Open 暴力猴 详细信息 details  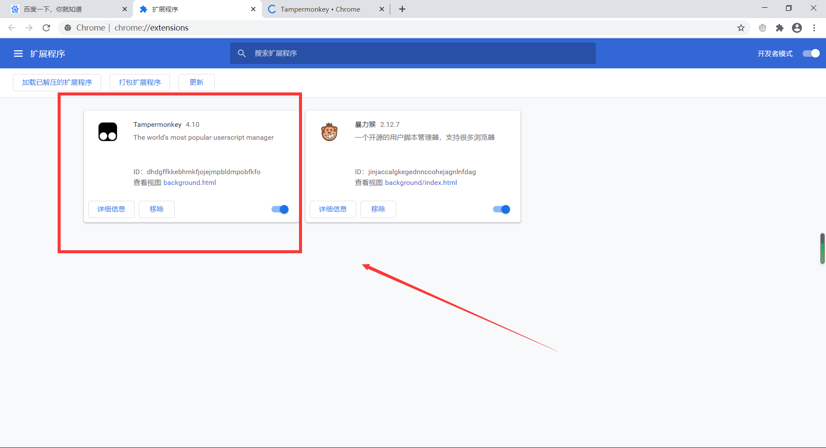[x=333, y=209]
